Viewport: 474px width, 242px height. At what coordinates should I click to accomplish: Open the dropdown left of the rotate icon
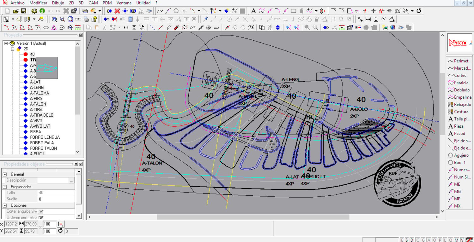coord(412,11)
